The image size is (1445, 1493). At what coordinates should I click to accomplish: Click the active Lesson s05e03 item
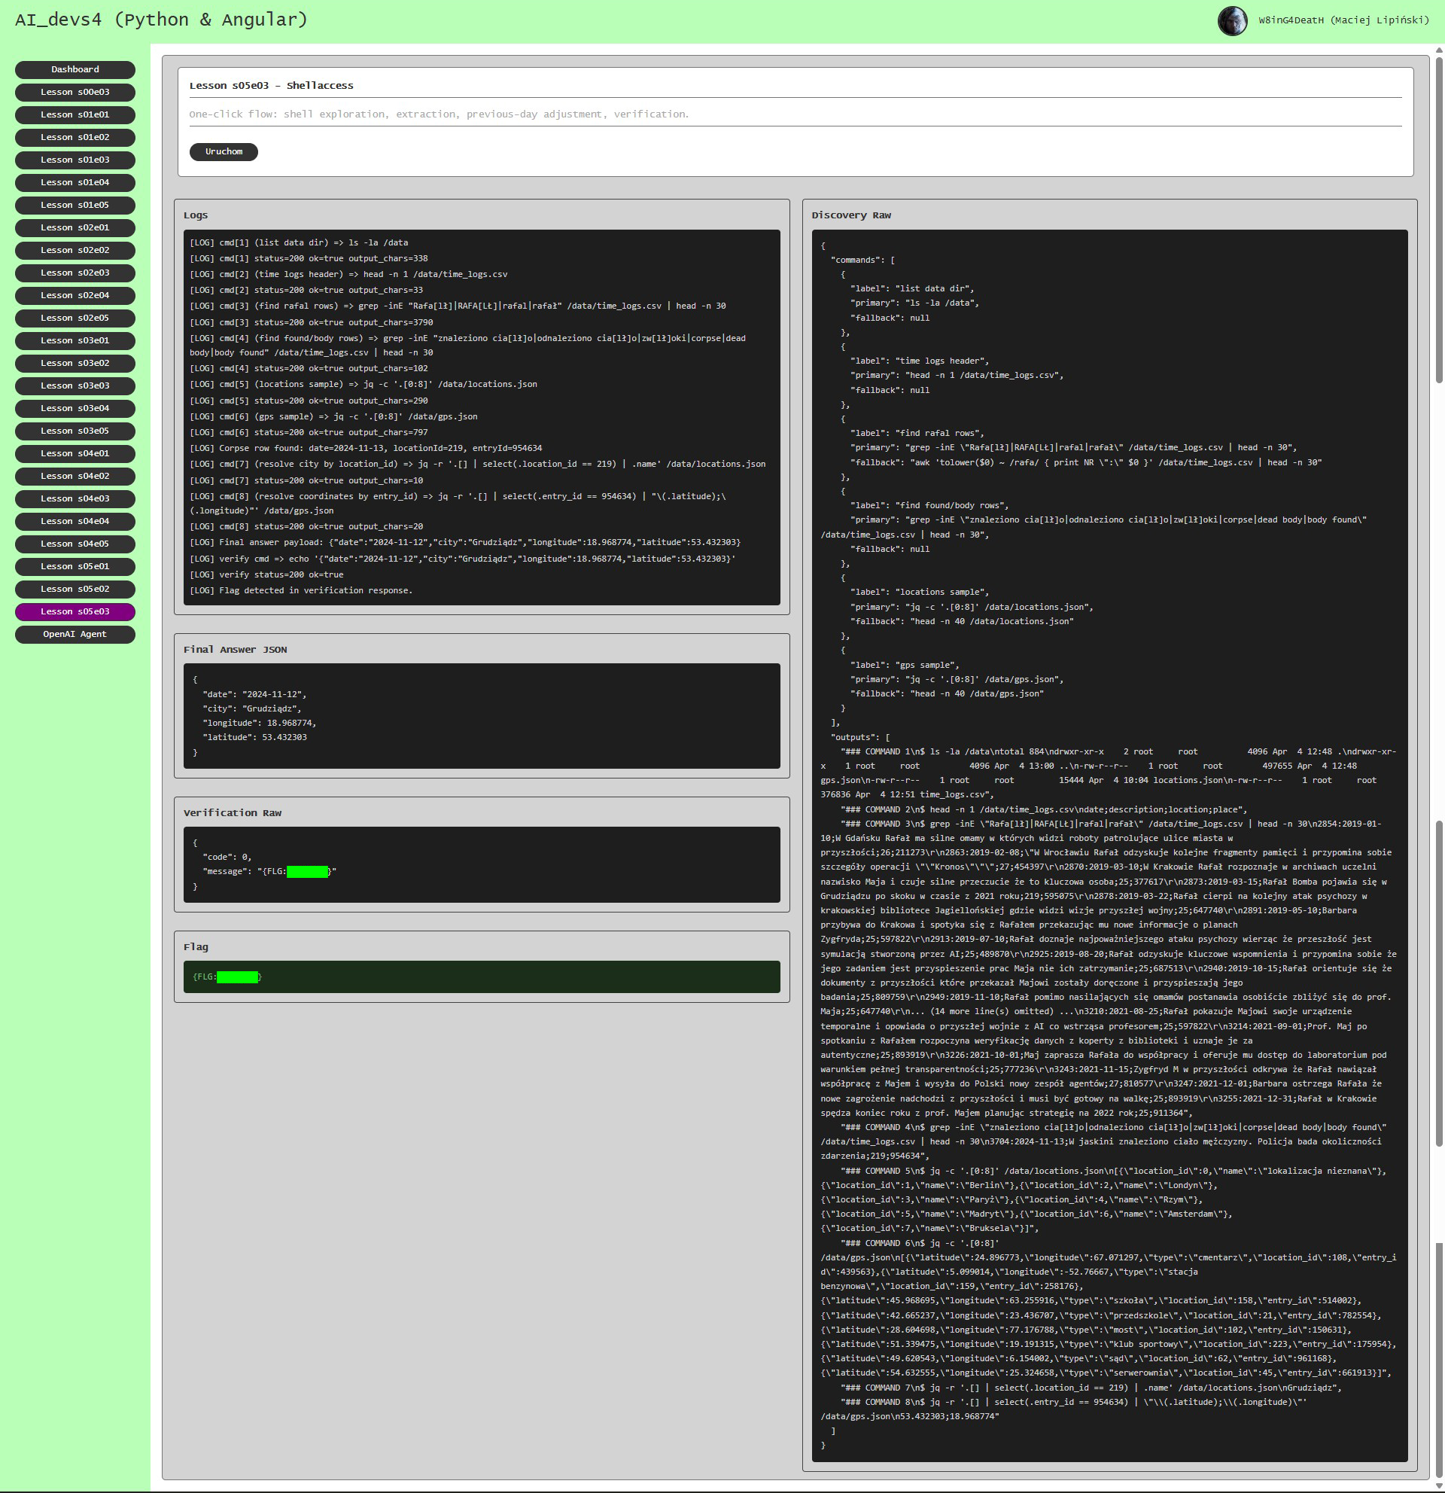[x=75, y=611]
